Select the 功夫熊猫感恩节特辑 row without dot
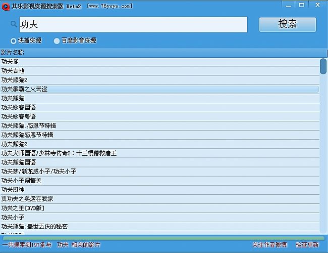 160,135
